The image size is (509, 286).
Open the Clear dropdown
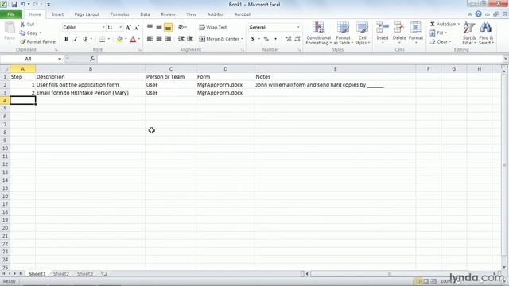tap(441, 41)
